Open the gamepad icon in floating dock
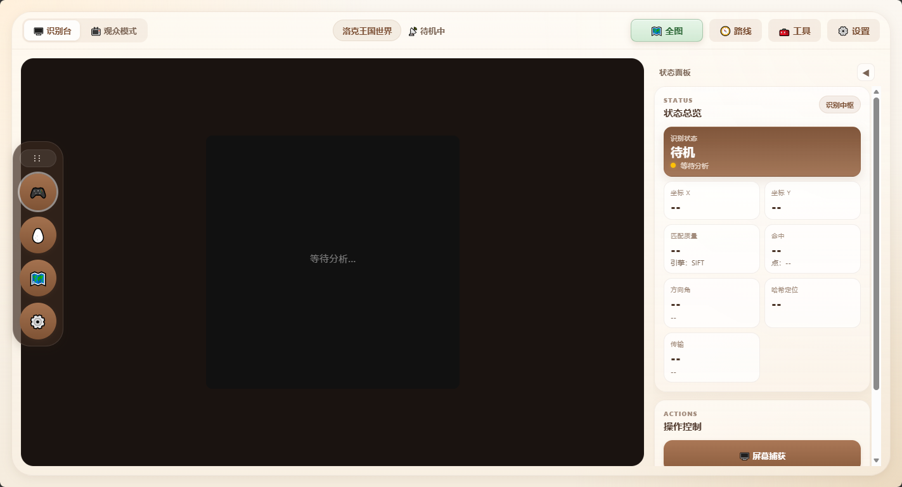The width and height of the screenshot is (902, 487). point(38,192)
